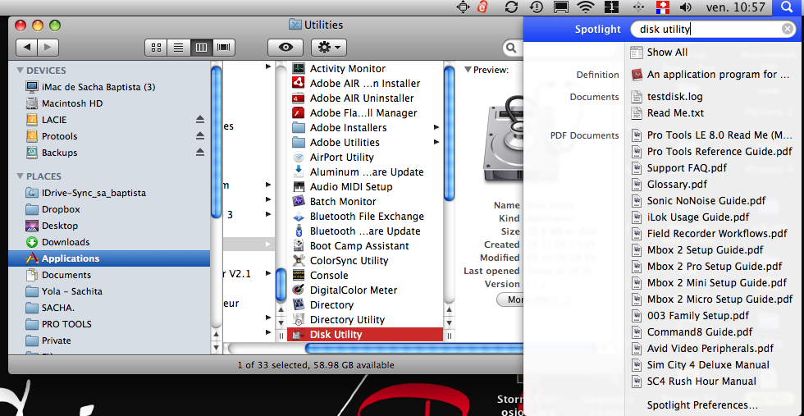The image size is (804, 416).
Task: Switch Finder to column view
Action: click(x=201, y=48)
